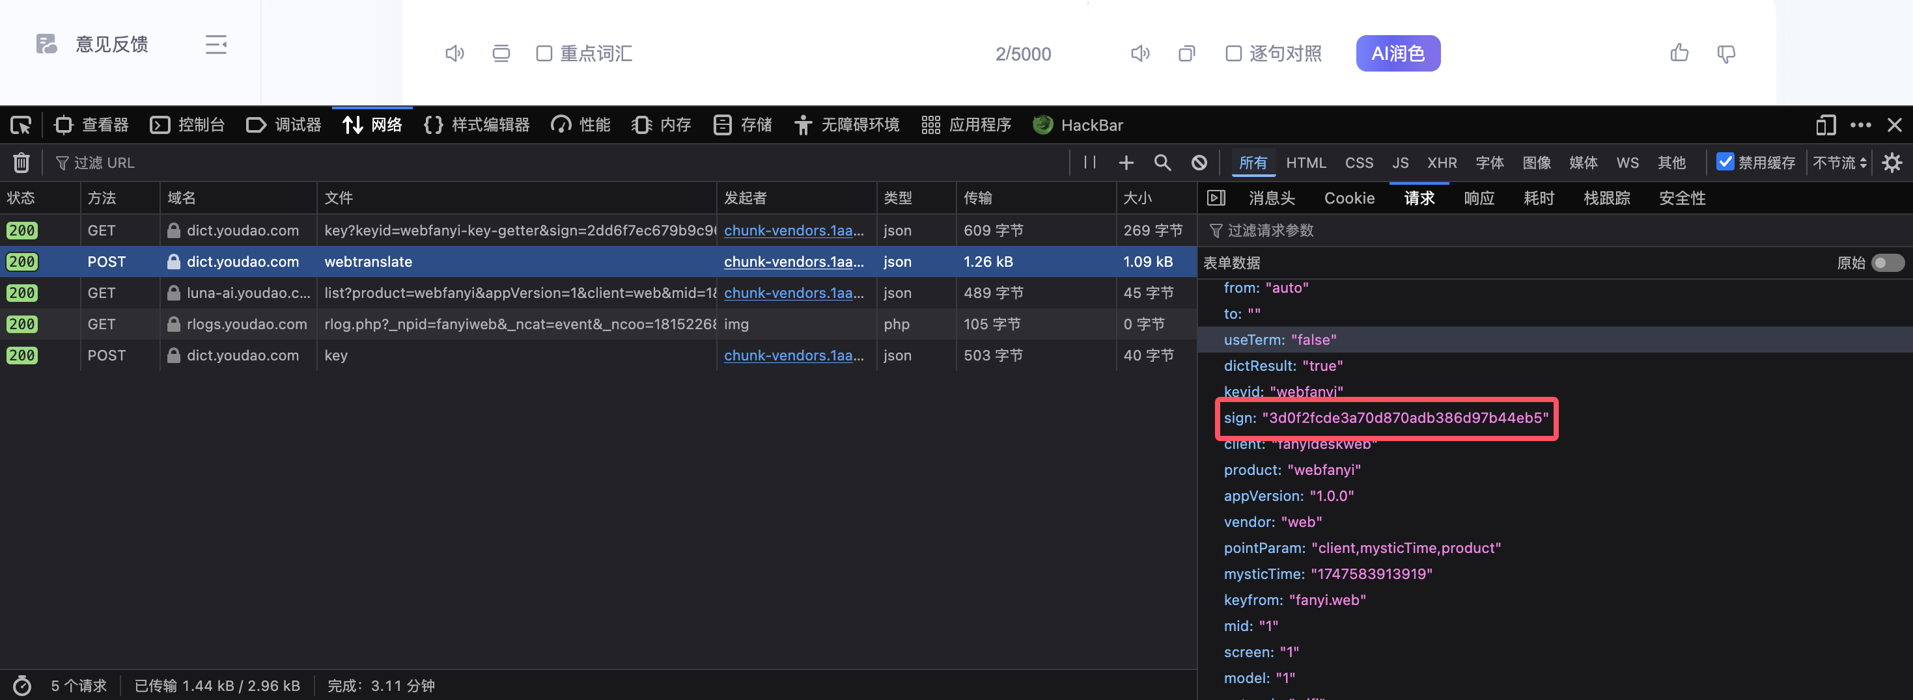Switch to the 响应 tab
This screenshot has width=1913, height=700.
point(1479,198)
